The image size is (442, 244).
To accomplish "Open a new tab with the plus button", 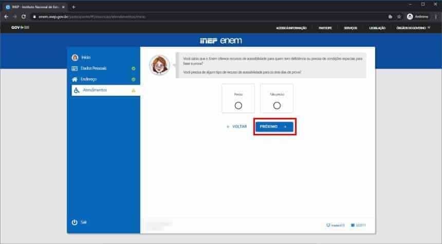I will pyautogui.click(x=73, y=7).
